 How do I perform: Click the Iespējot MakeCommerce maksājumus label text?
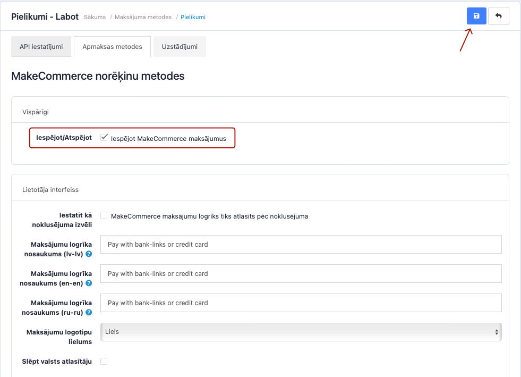tap(168, 139)
